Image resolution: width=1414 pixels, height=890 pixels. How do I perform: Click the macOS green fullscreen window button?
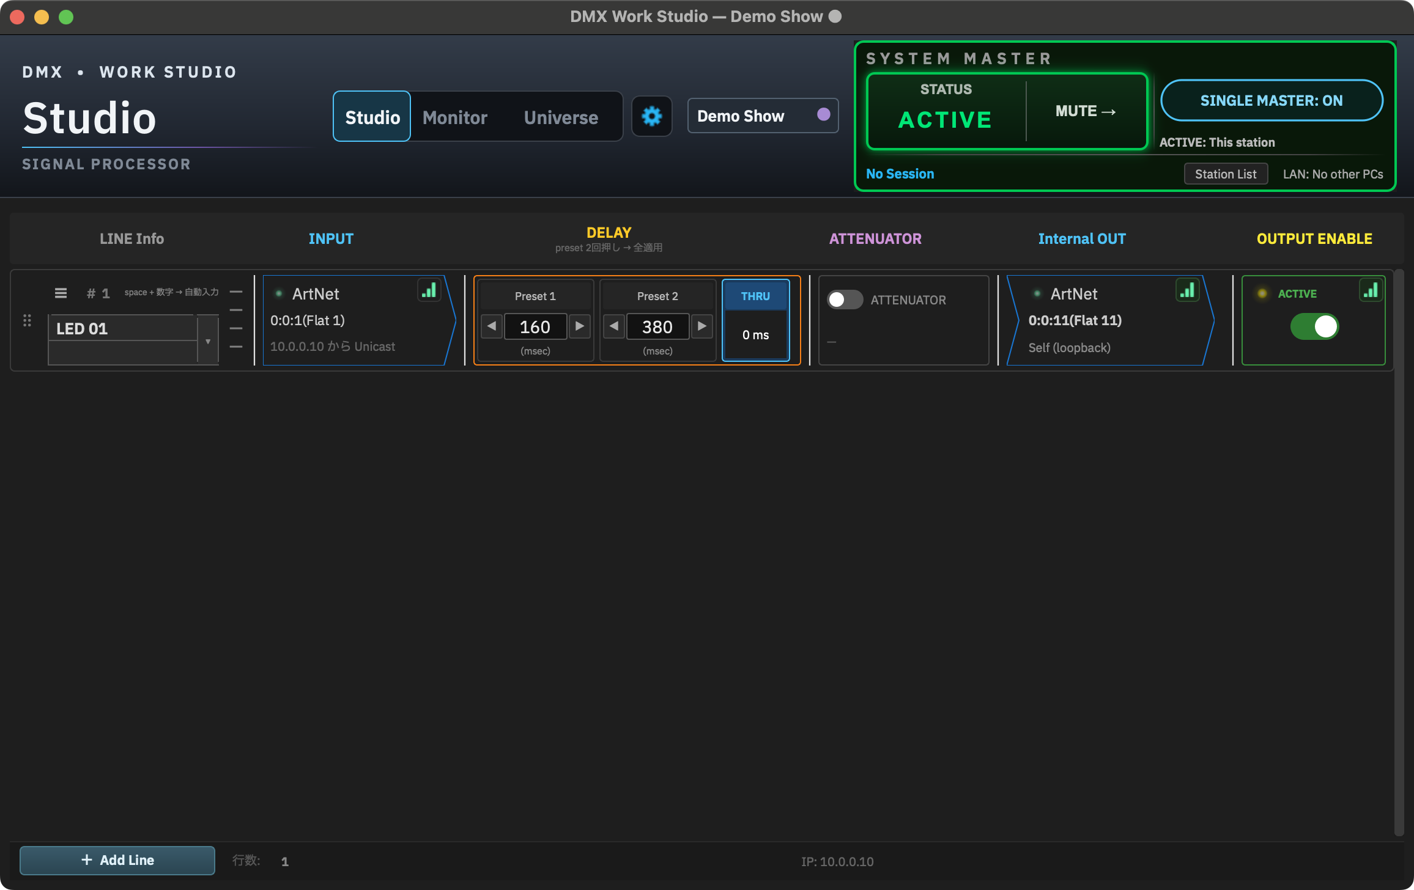66,17
